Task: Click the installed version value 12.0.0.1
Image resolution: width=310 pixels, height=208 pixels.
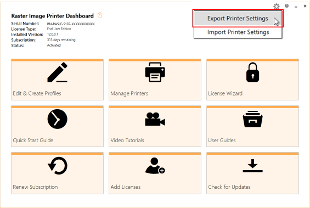Action: [52, 34]
